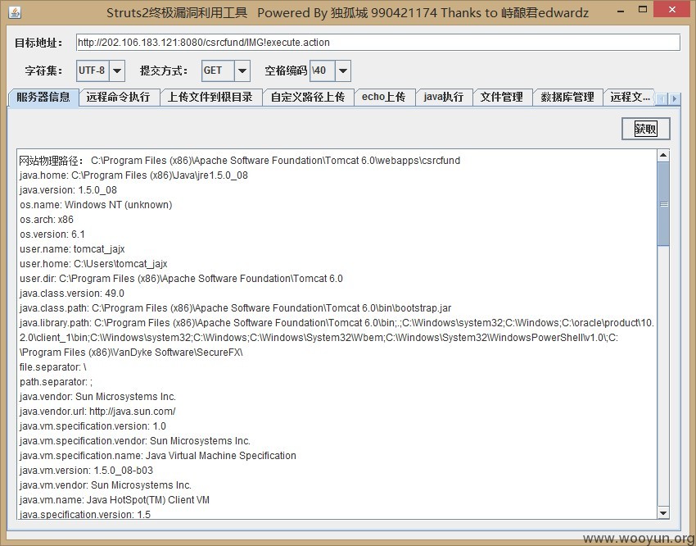Image resolution: width=696 pixels, height=546 pixels.
Task: Click the user.dir line
Action: coord(181,279)
